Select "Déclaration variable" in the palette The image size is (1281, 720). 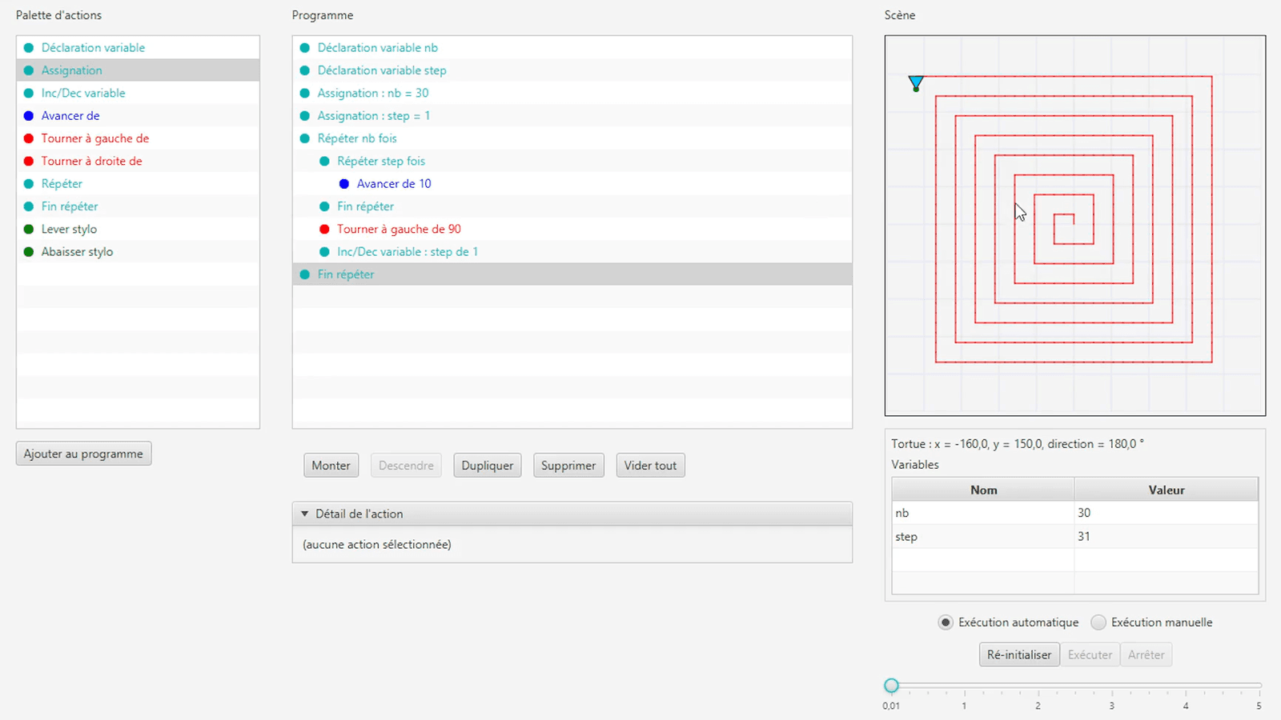pos(93,47)
